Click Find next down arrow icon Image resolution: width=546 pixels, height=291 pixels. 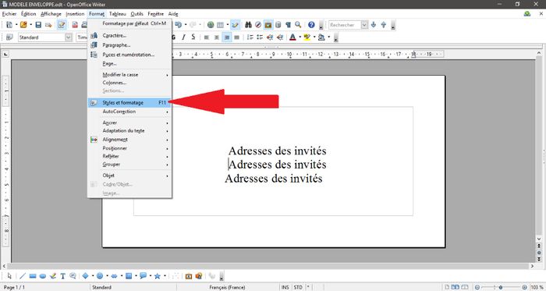pyautogui.click(x=374, y=25)
